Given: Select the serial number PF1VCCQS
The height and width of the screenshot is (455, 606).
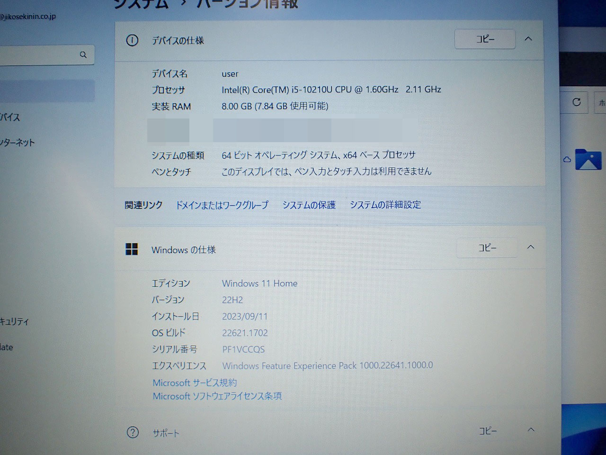Looking at the screenshot, I should [x=243, y=350].
